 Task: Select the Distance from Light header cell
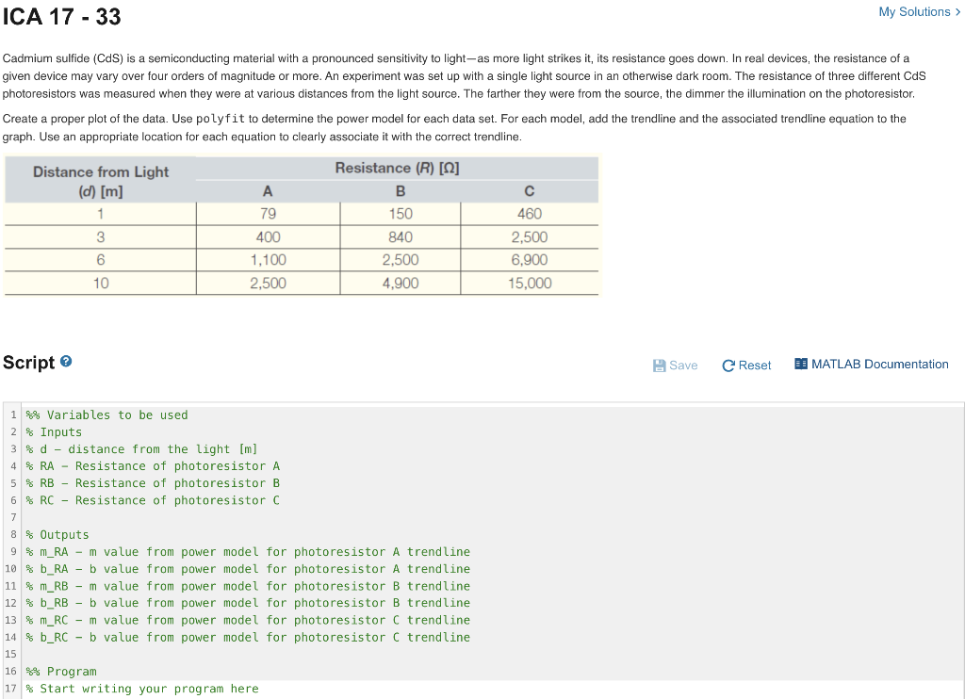click(x=100, y=181)
